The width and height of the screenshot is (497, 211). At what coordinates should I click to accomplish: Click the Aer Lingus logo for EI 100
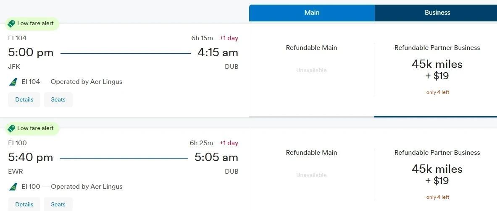tap(13, 187)
